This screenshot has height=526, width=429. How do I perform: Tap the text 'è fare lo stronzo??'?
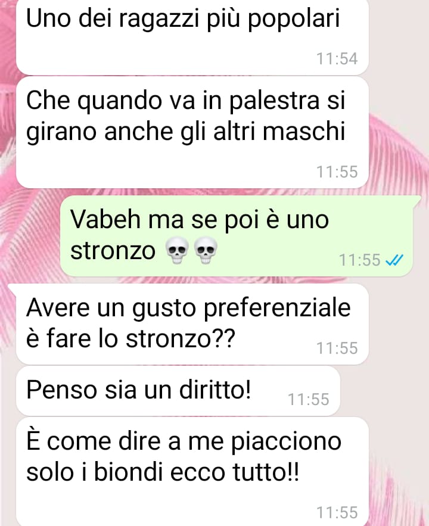[x=131, y=338]
